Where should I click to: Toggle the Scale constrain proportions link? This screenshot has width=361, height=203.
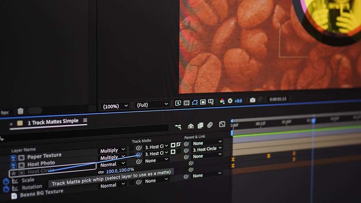tap(101, 172)
